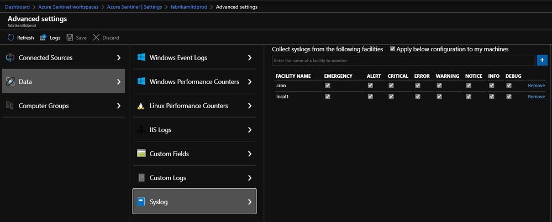Uncheck Notice for local1 facility
The image size is (552, 222).
(x=469, y=97)
